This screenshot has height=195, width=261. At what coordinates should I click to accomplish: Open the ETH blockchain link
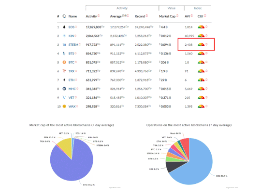[x=72, y=80]
